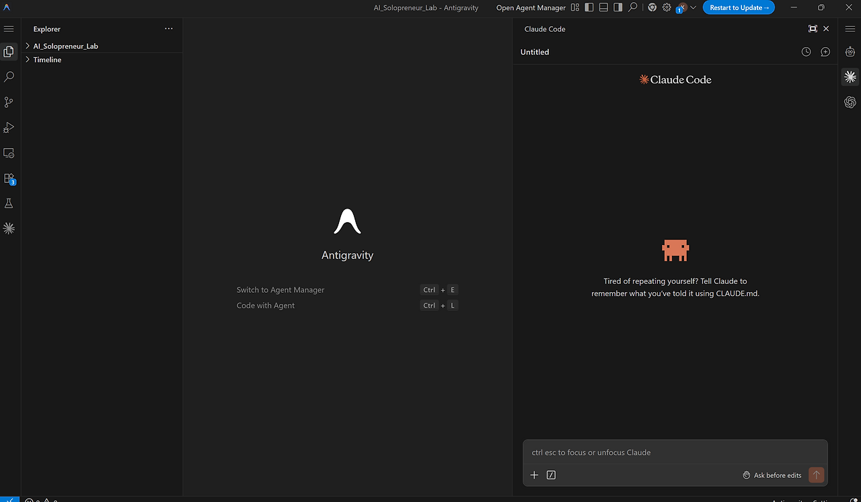Viewport: 861px width, 502px height.
Task: Open the Explorer more actions ellipsis
Action: point(168,29)
